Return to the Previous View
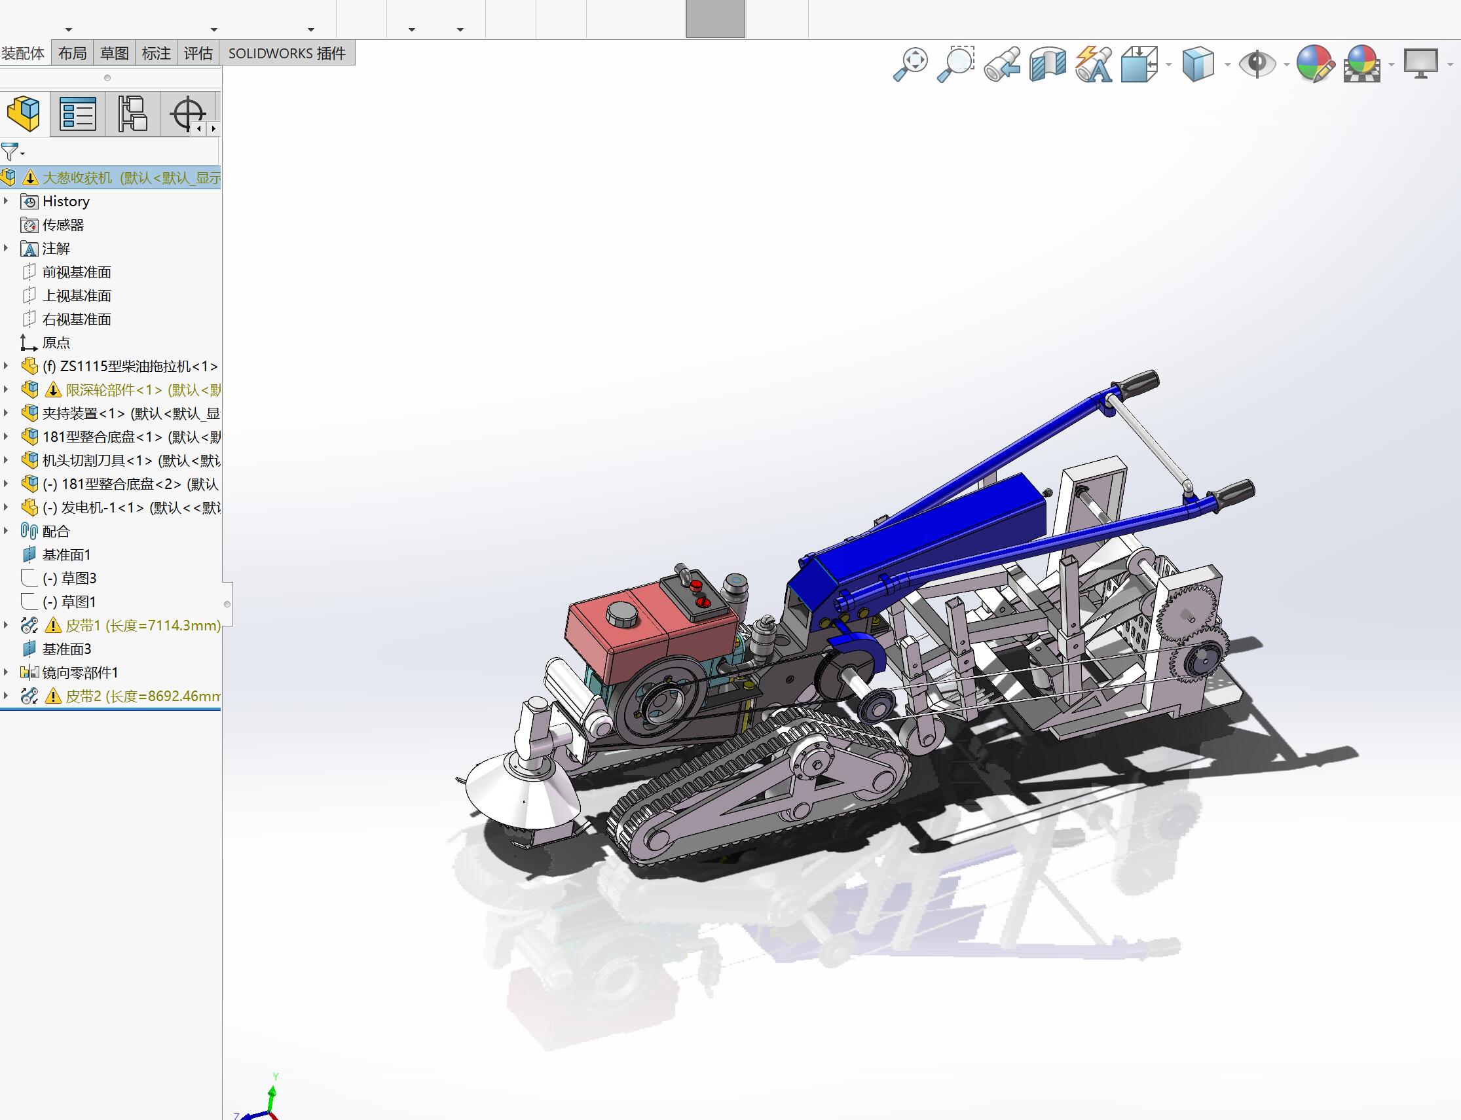 tap(1002, 65)
